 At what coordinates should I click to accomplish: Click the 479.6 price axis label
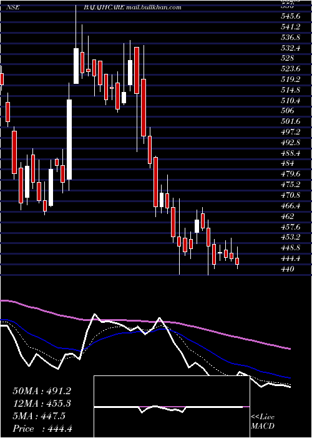[291, 174]
